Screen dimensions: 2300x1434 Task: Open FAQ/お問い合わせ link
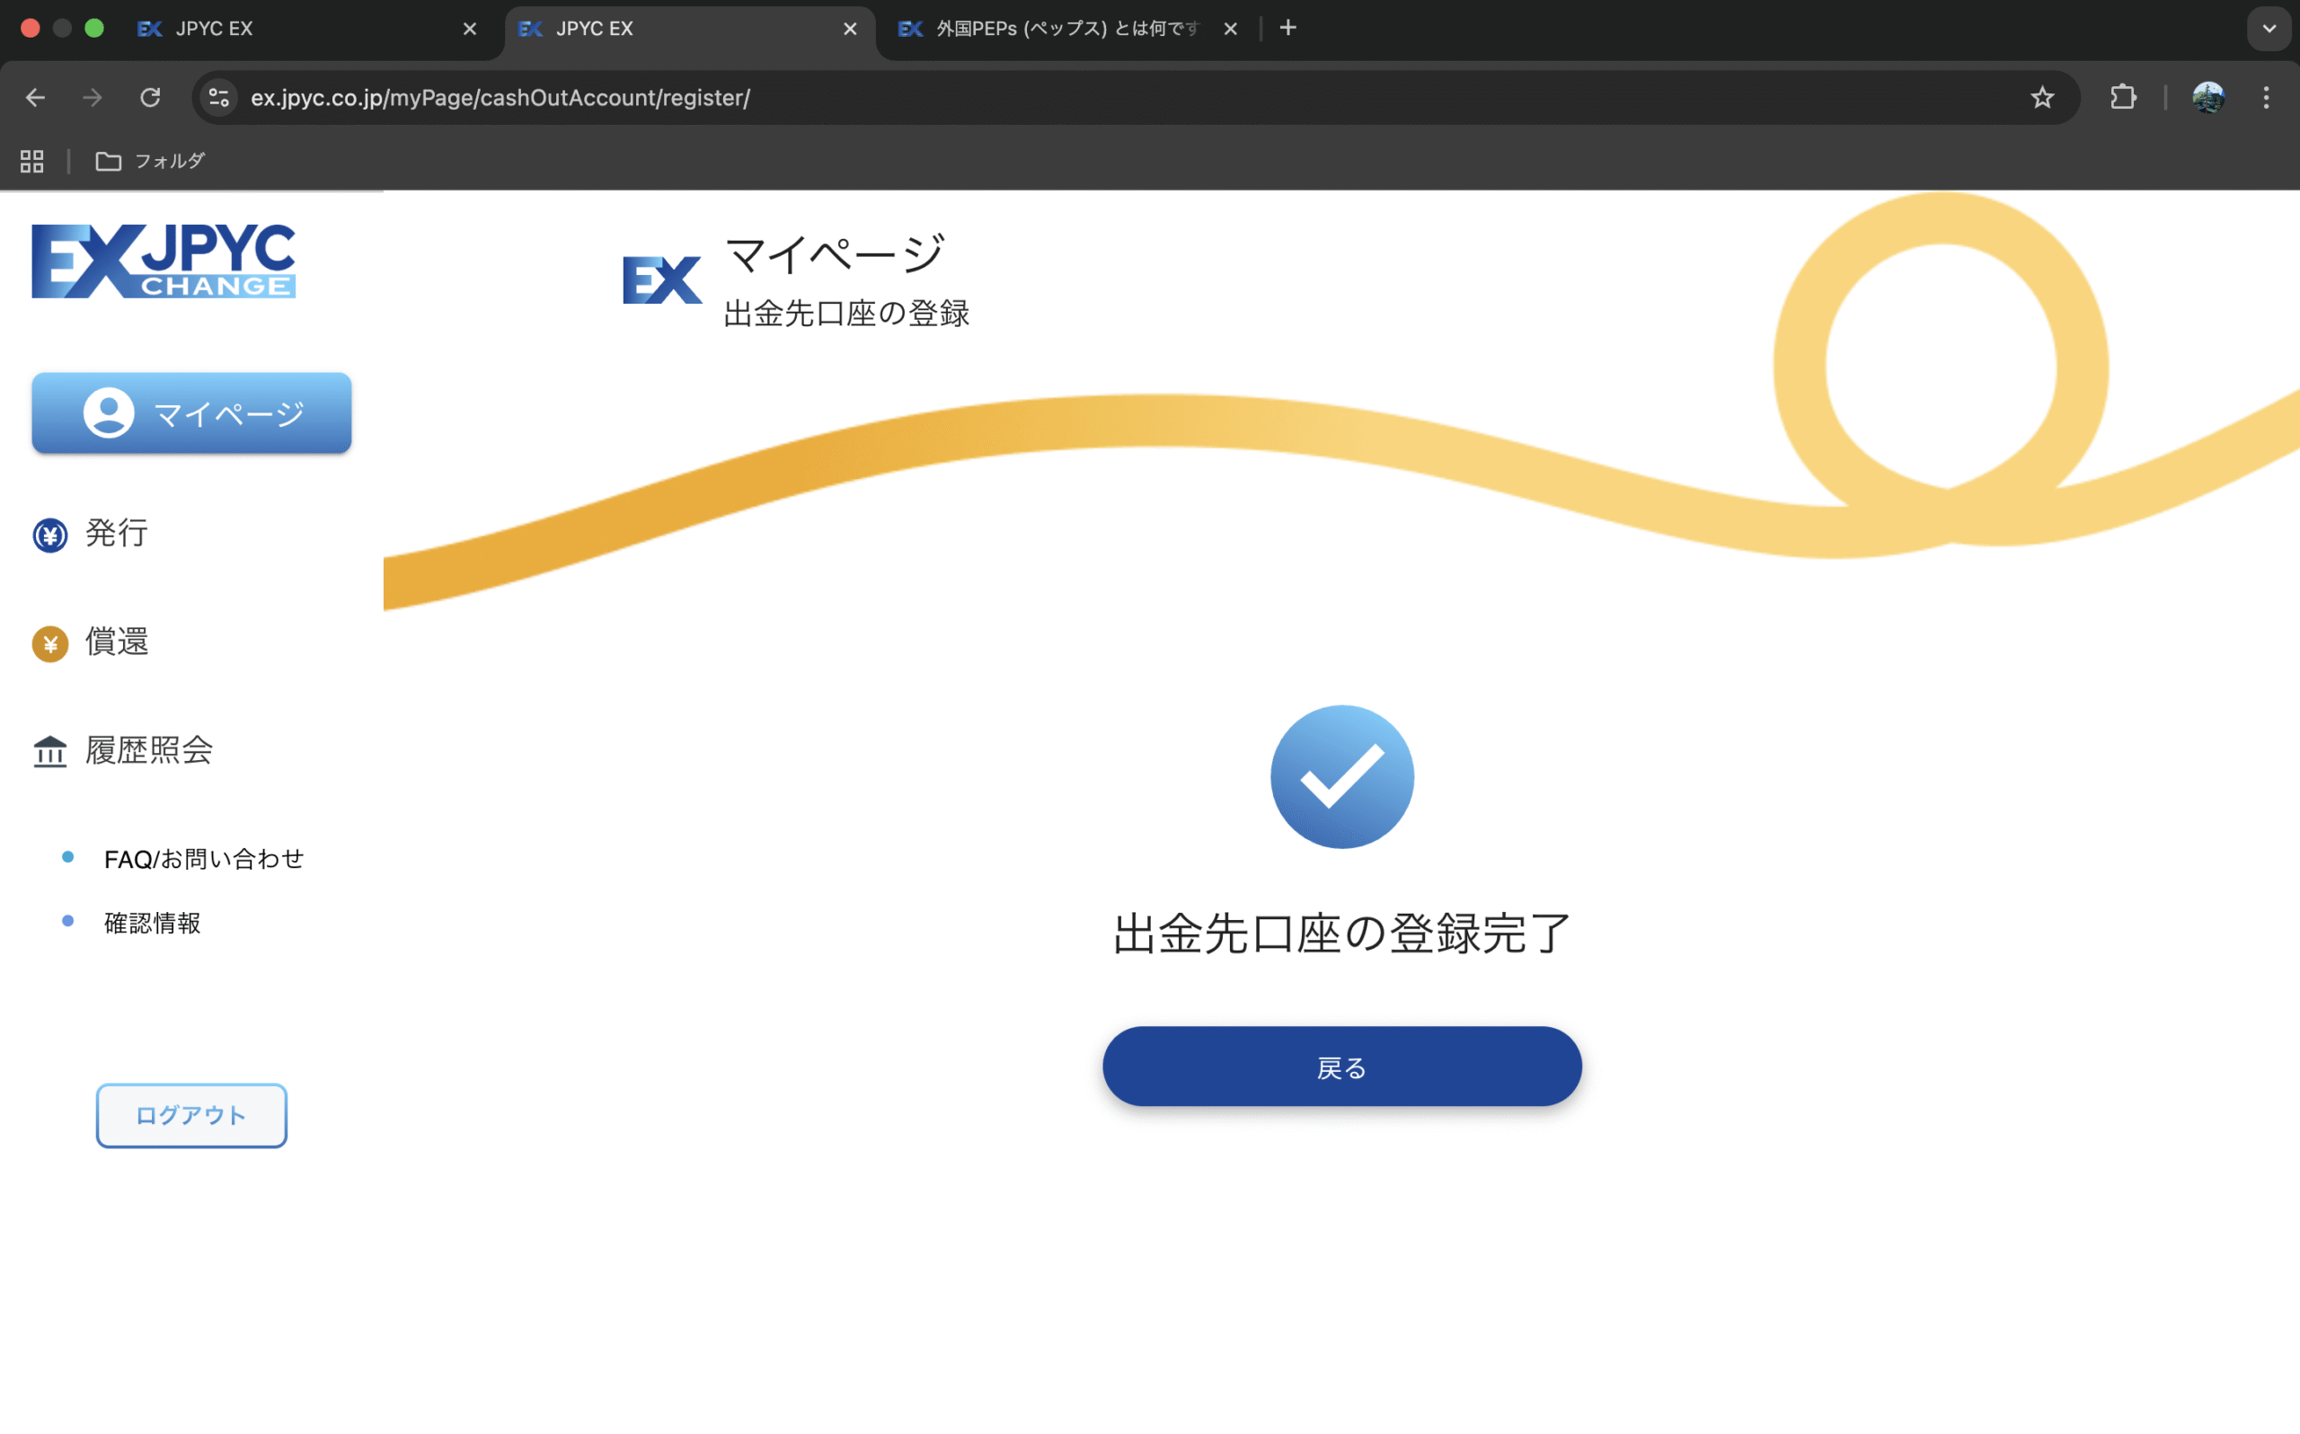click(x=204, y=858)
